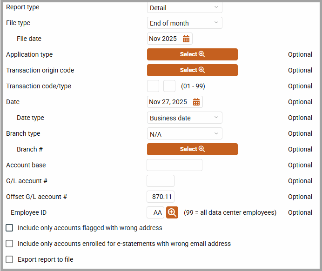Open the File type dropdown
The height and width of the screenshot is (271, 322).
[x=185, y=23]
